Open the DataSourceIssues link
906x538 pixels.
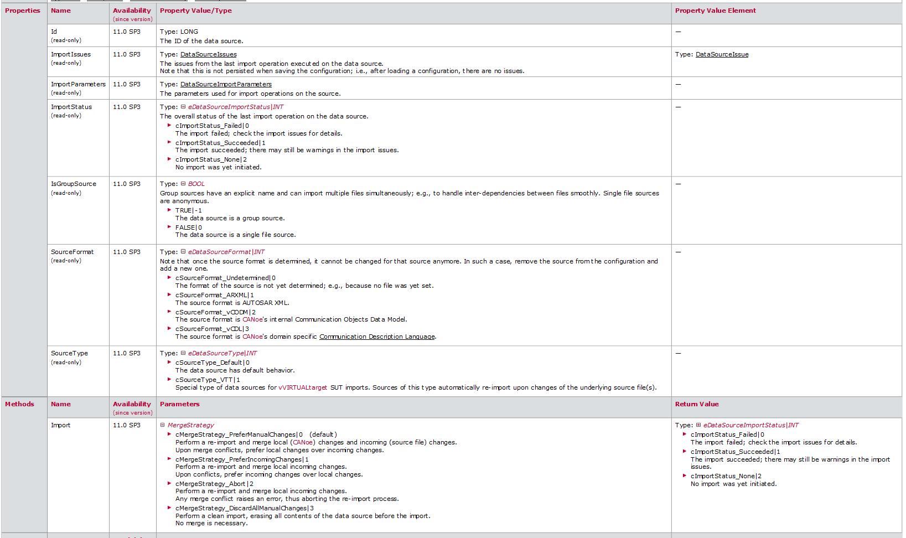208,54
